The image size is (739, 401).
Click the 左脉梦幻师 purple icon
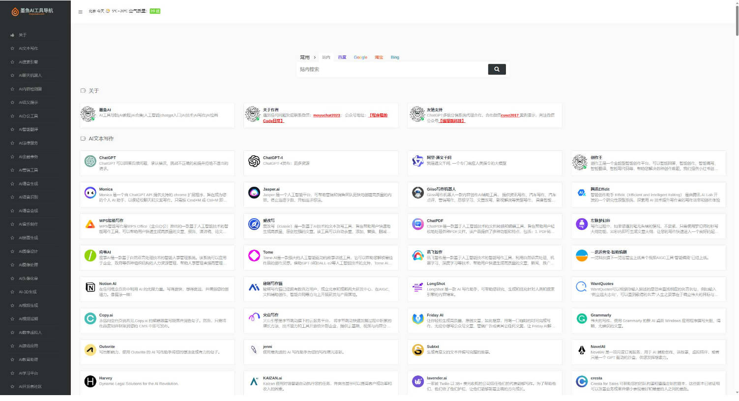pyautogui.click(x=582, y=224)
